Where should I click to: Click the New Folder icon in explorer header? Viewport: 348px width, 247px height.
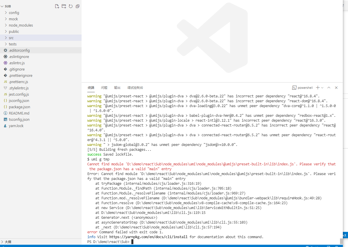(x=64, y=6)
